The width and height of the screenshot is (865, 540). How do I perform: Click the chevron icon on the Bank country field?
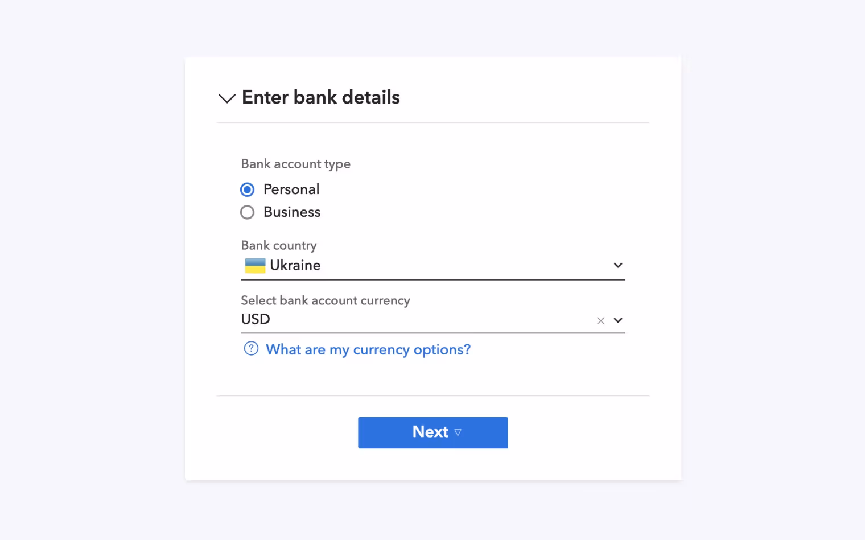[x=618, y=265]
